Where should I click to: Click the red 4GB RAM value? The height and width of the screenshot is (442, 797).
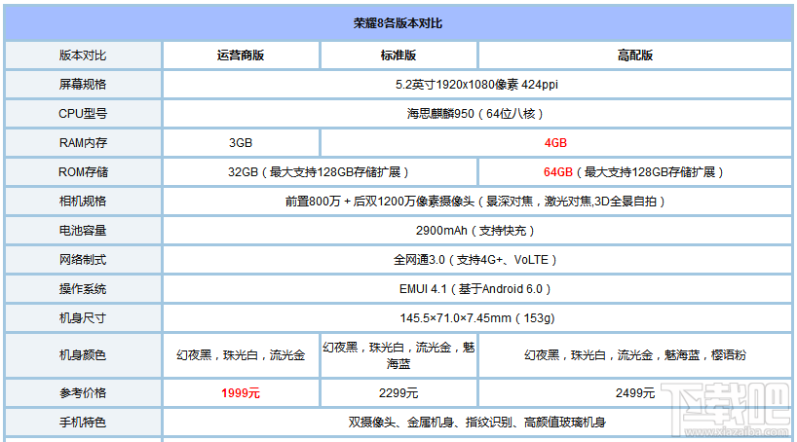tap(555, 143)
